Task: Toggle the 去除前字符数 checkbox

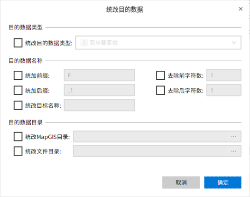Action: 160,75
